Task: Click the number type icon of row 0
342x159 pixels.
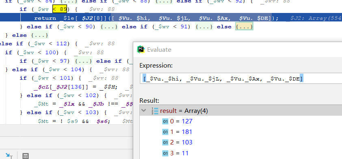Action: (x=165, y=121)
